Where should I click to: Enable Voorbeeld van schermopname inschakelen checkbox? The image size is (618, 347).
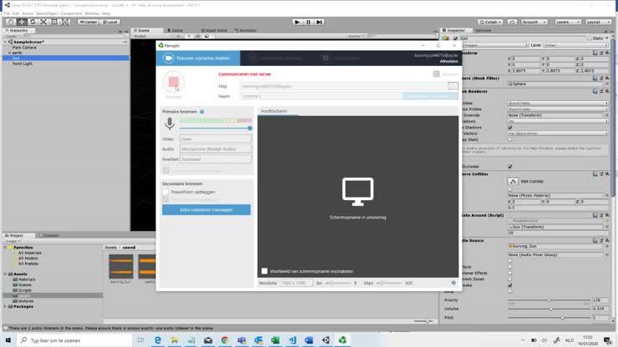(x=265, y=271)
